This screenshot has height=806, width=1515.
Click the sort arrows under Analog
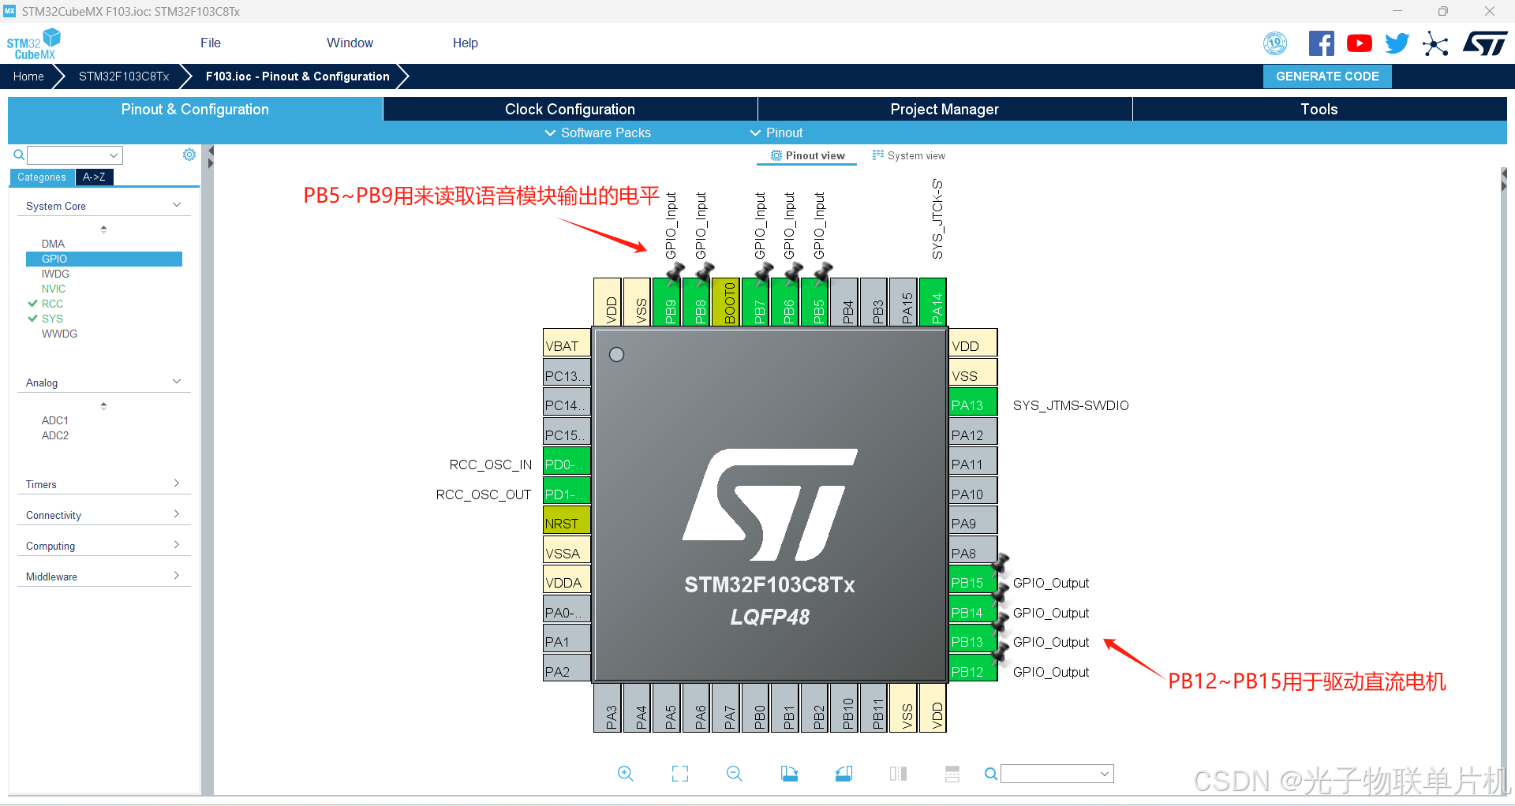[x=103, y=405]
